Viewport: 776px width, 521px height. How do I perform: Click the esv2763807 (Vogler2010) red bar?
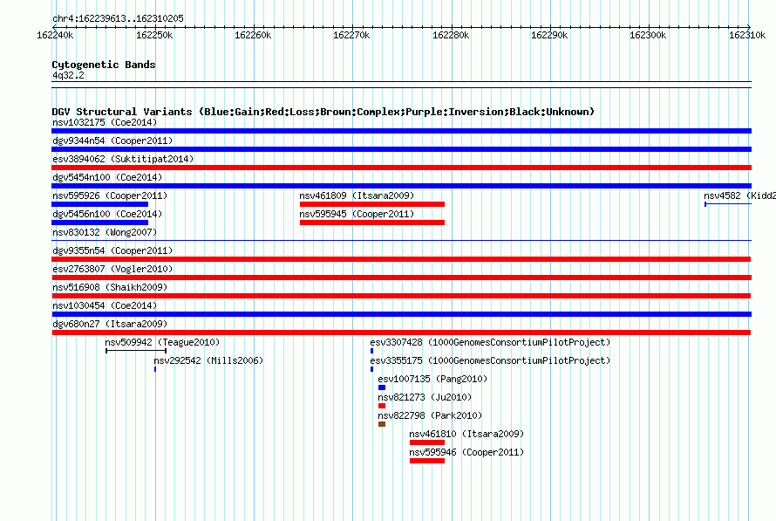[x=401, y=278]
